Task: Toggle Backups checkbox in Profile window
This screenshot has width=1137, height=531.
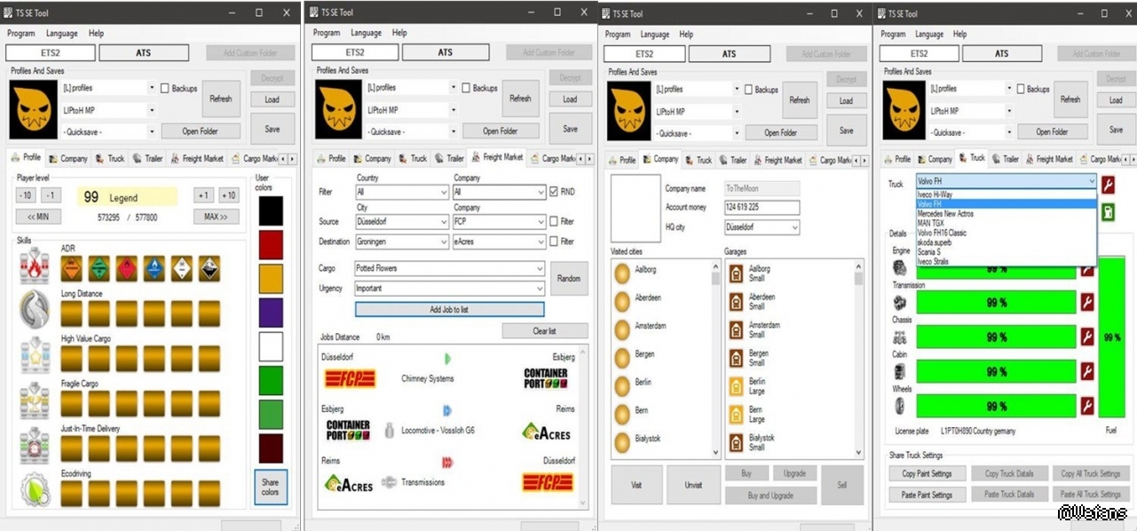Action: tap(164, 89)
